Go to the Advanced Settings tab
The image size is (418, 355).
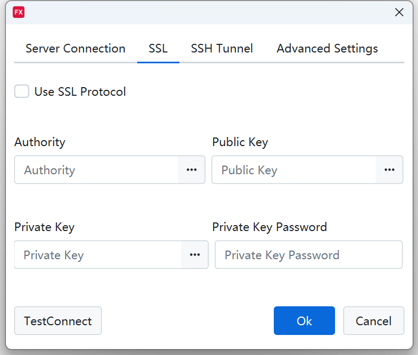pyautogui.click(x=327, y=49)
